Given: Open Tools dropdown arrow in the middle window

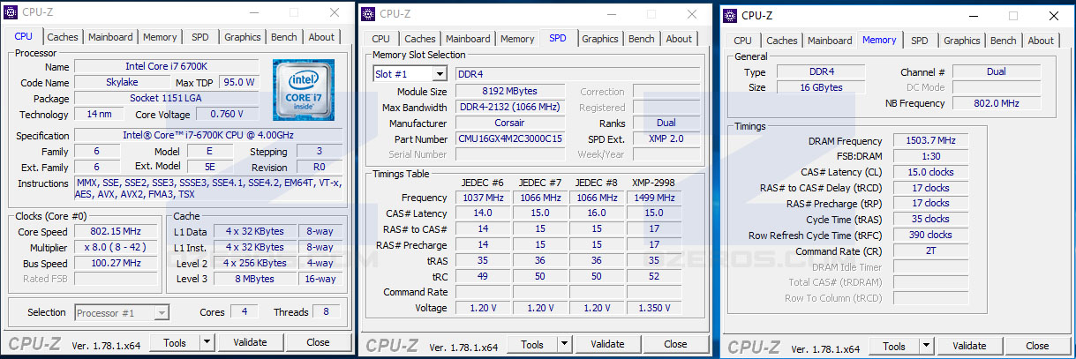Looking at the screenshot, I should [x=564, y=344].
